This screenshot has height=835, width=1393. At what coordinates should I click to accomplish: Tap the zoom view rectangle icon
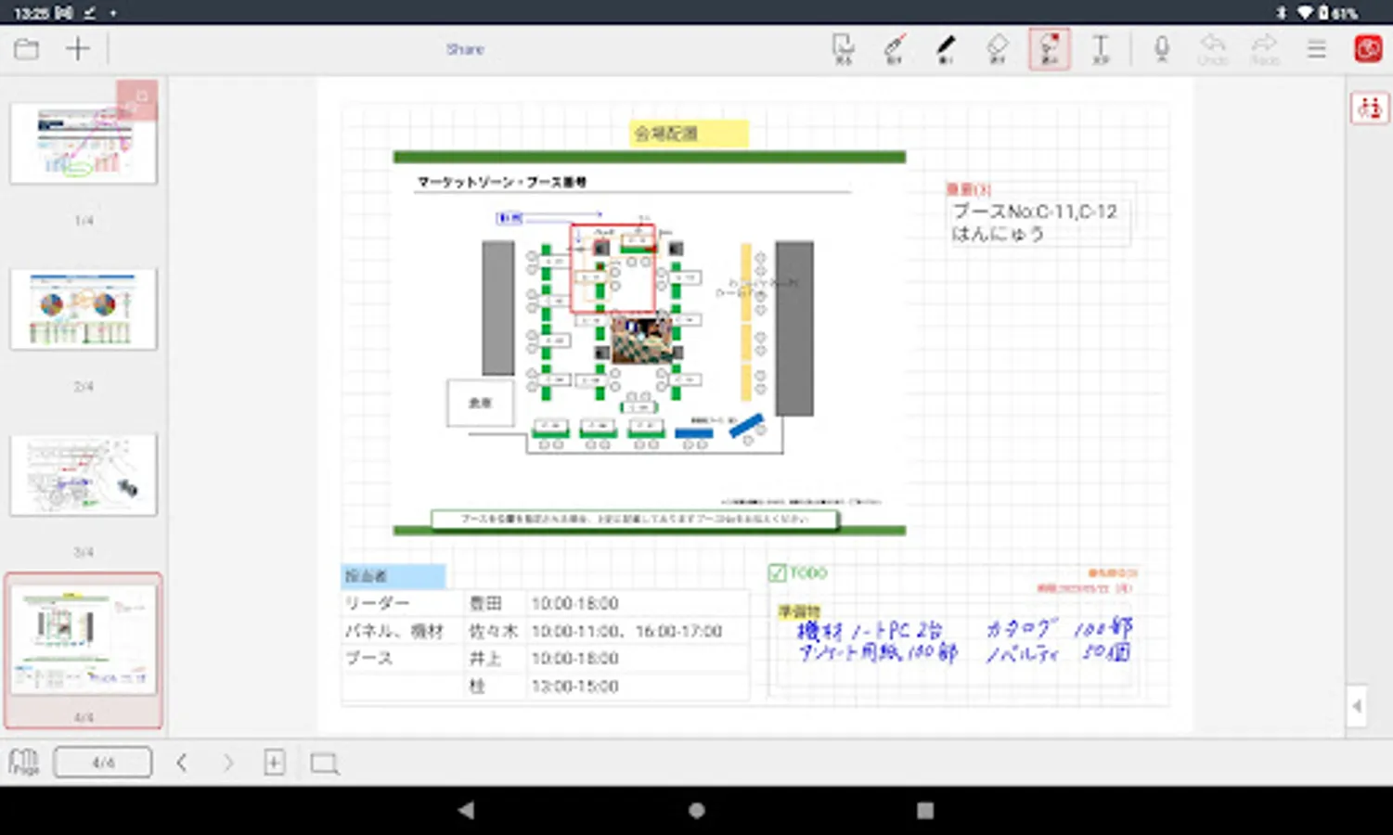click(x=324, y=764)
